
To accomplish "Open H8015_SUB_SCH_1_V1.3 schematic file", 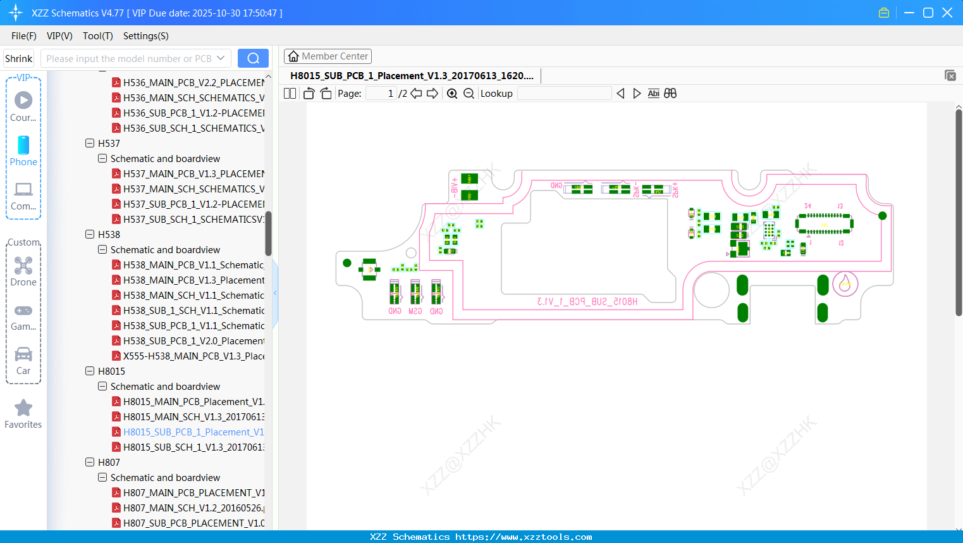I will 190,447.
